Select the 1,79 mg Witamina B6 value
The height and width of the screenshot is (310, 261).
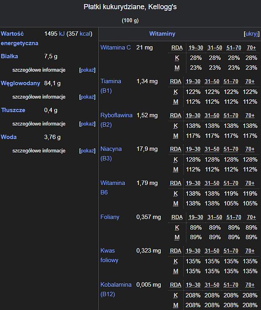(147, 183)
